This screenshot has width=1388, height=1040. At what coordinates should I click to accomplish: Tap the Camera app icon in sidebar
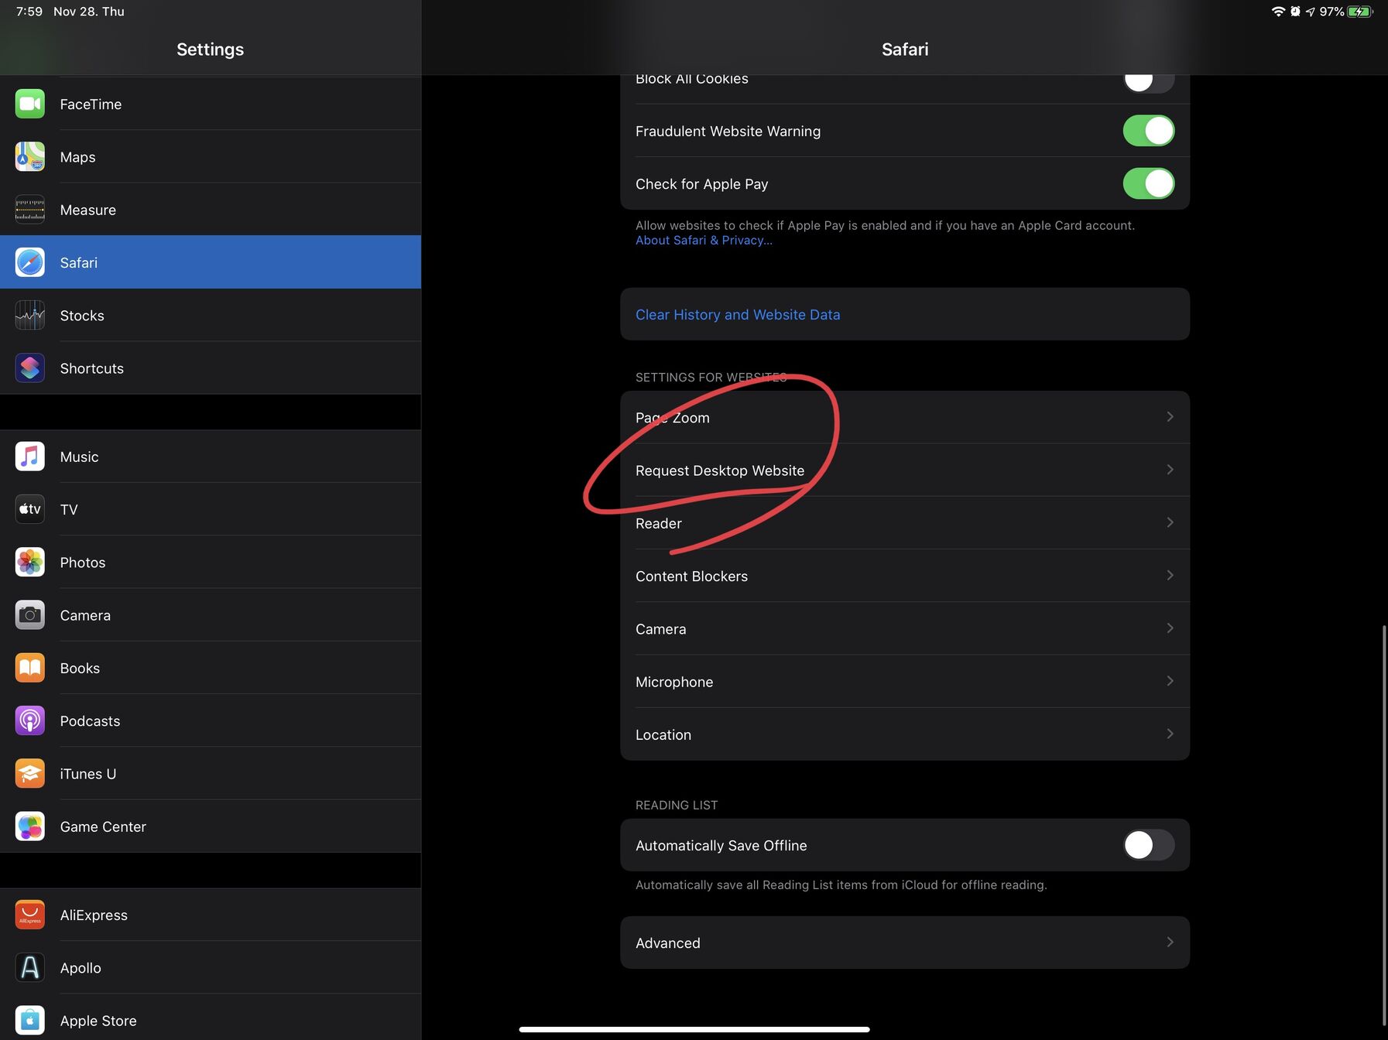(30, 615)
